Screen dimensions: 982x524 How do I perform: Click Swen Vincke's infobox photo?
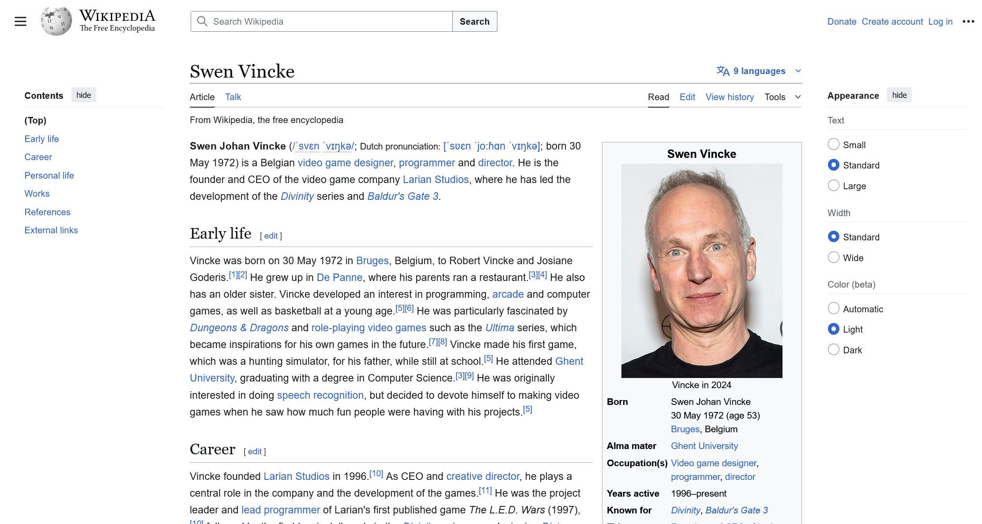coord(701,270)
